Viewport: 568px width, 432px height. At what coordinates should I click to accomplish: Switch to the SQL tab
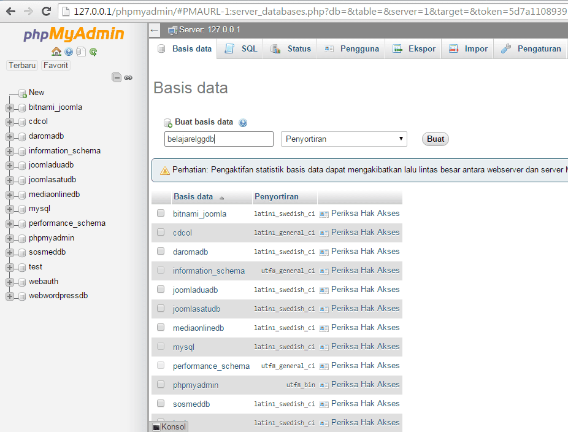[240, 49]
